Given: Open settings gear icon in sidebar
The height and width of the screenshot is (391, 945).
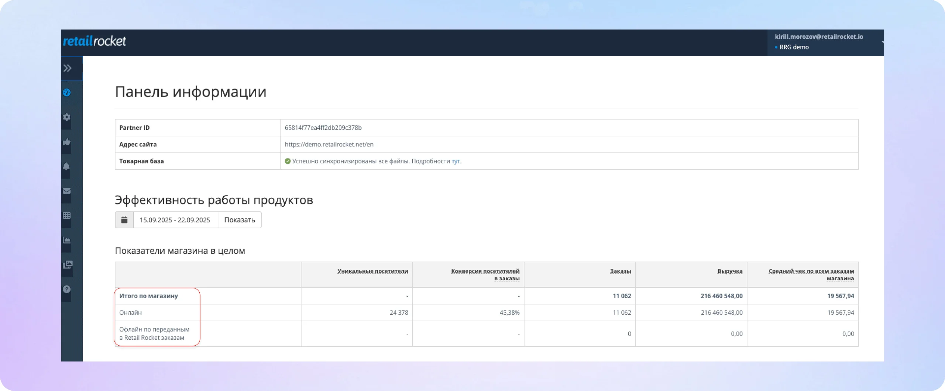Looking at the screenshot, I should (67, 117).
